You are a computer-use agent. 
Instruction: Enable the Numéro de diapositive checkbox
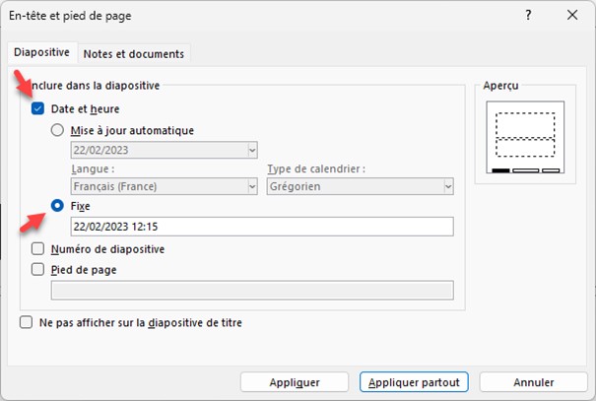click(38, 249)
